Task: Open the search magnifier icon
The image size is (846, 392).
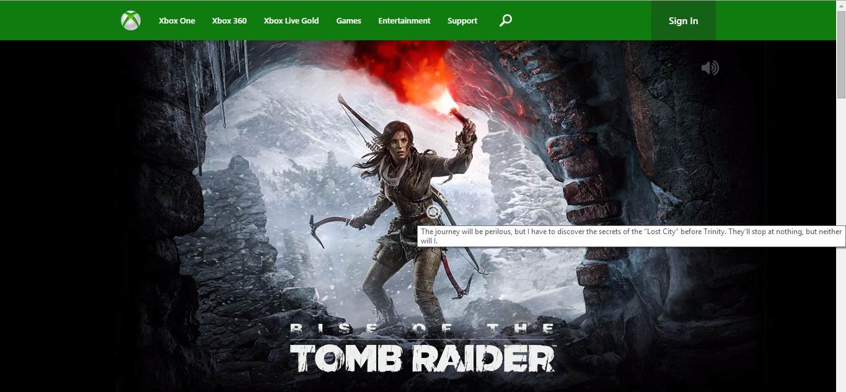Action: [506, 20]
